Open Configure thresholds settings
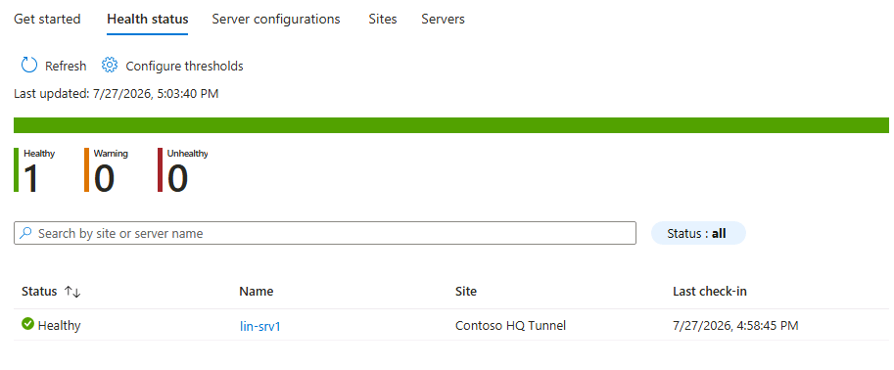The width and height of the screenshot is (894, 370). coord(184,67)
